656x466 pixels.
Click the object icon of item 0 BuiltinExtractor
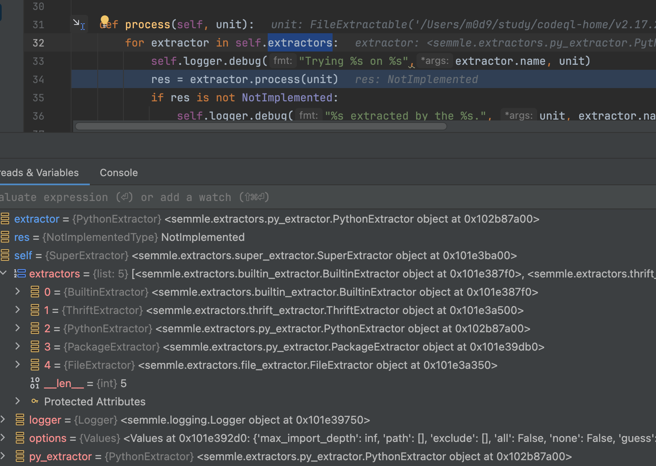tap(35, 292)
